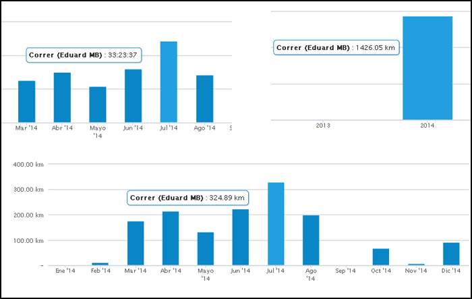Click the 200.00 km axis label
472x299 pixels.
pos(28,215)
